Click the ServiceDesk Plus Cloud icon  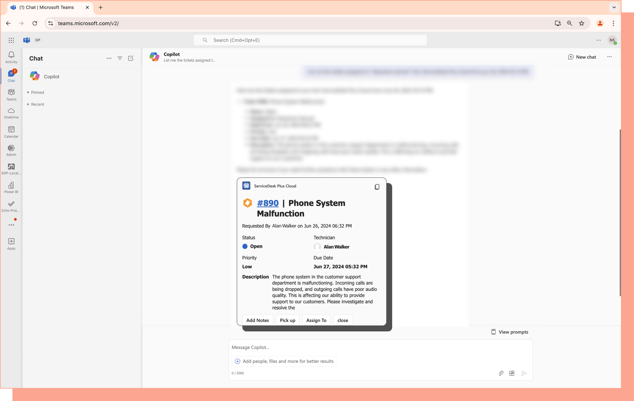(x=246, y=186)
